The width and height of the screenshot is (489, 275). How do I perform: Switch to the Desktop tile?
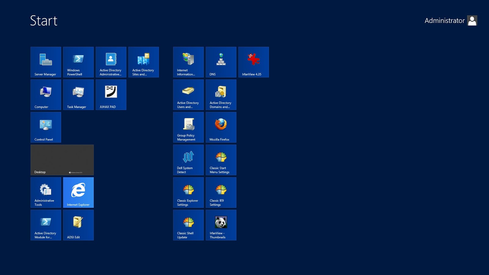pos(62,160)
